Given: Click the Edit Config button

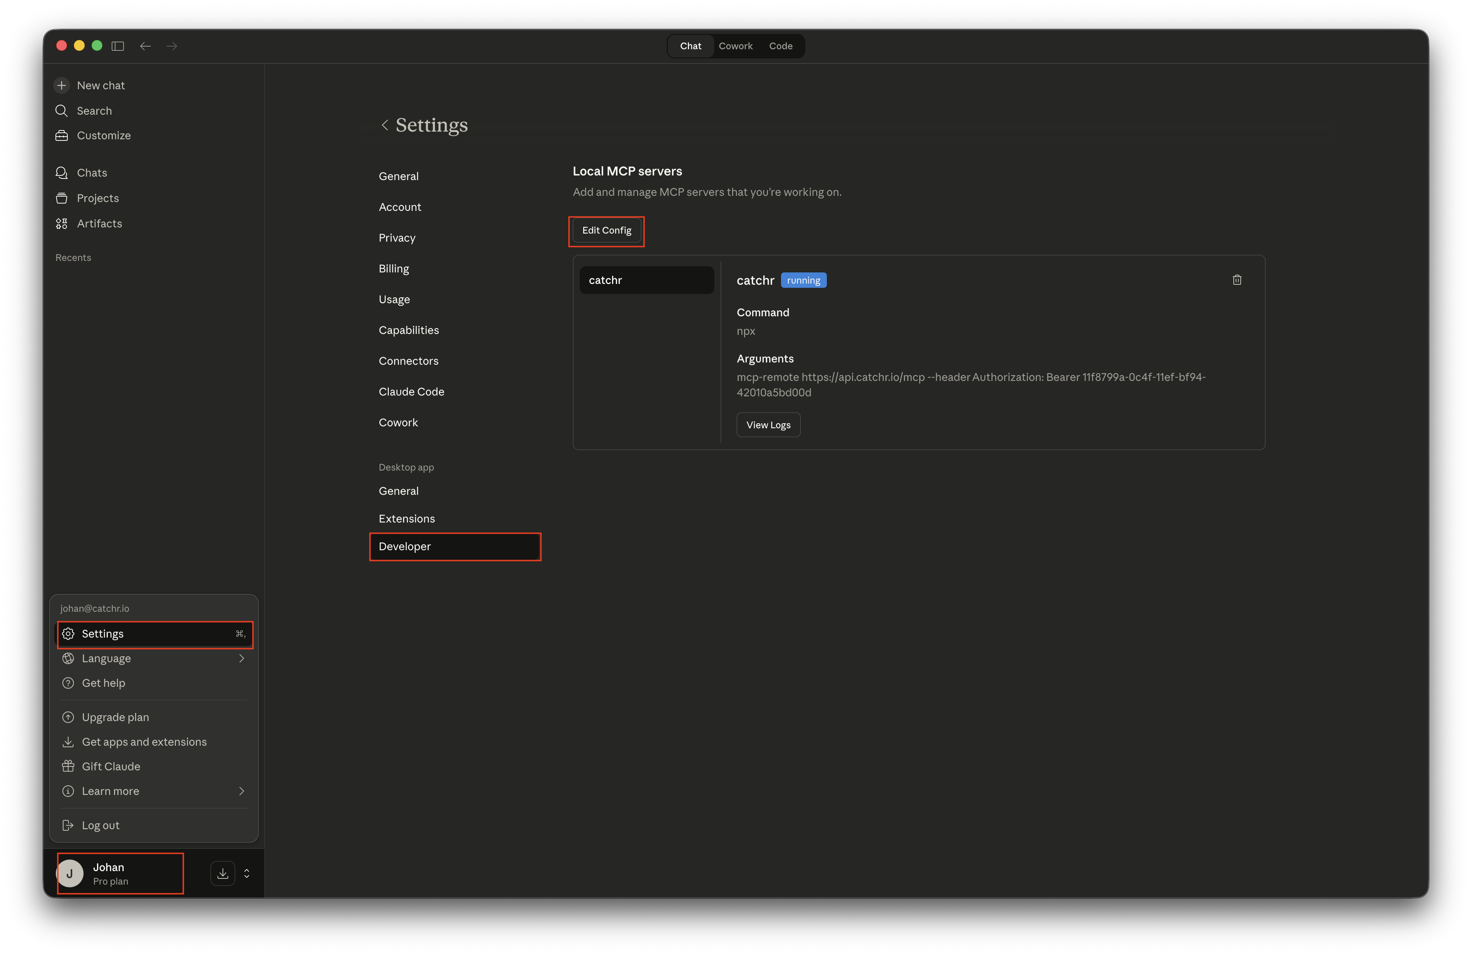Looking at the screenshot, I should tap(606, 230).
